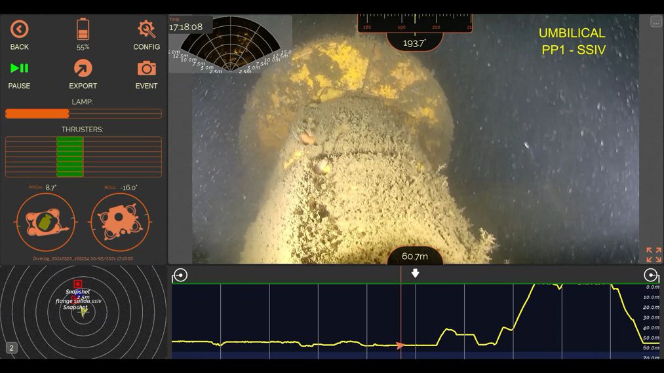Click the white arrow marker on timeline
Image resolution: width=664 pixels, height=373 pixels.
tap(415, 274)
